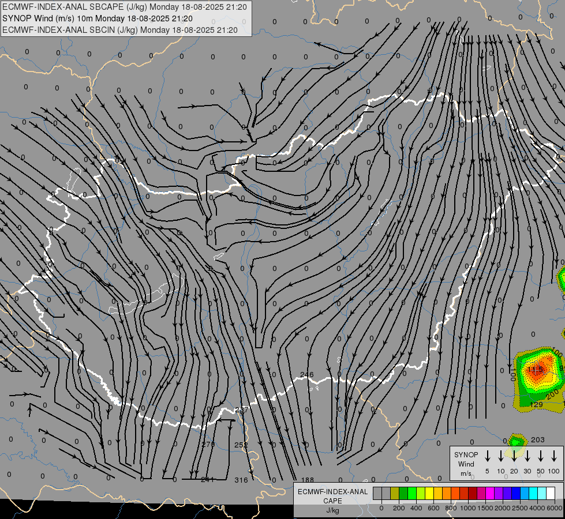Choose the gold swatch right after 600 tick
The image size is (565, 519).
(438, 493)
